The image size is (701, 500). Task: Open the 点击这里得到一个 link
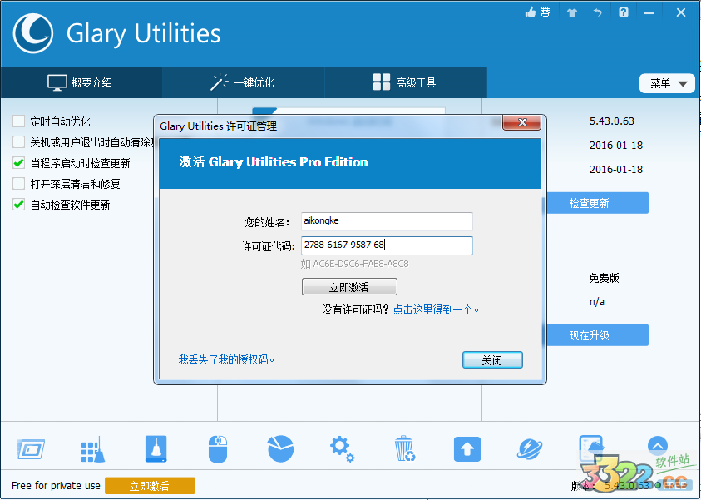point(437,309)
